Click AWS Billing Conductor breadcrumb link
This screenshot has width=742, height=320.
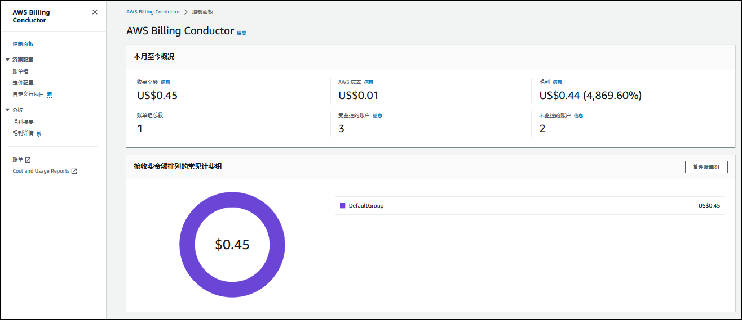click(153, 12)
